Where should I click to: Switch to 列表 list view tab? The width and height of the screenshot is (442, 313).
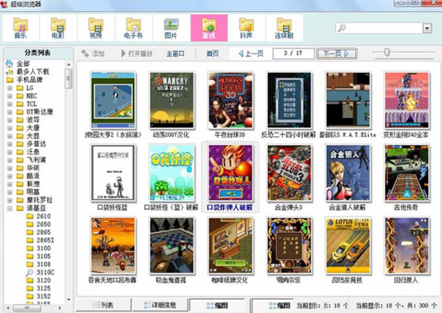click(x=103, y=305)
